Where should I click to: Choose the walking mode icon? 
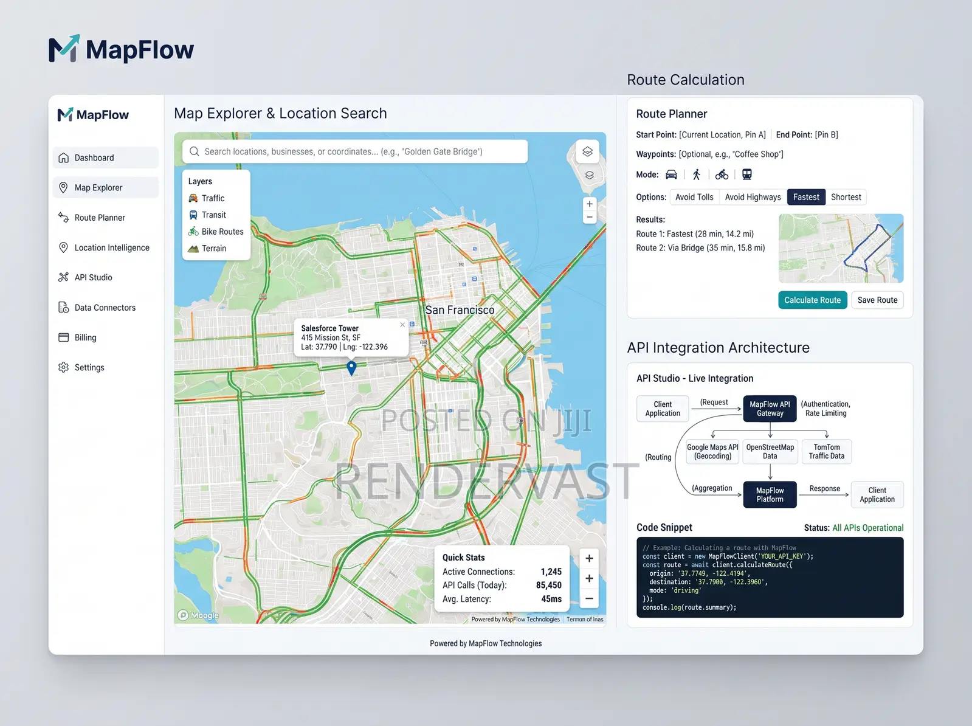pyautogui.click(x=697, y=175)
